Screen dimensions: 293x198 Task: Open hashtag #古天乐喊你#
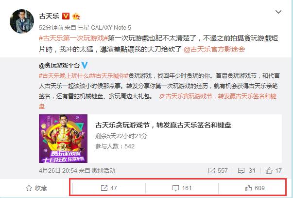(x=109, y=76)
